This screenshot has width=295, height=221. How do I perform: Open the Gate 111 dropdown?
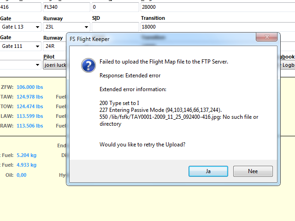click(x=37, y=46)
